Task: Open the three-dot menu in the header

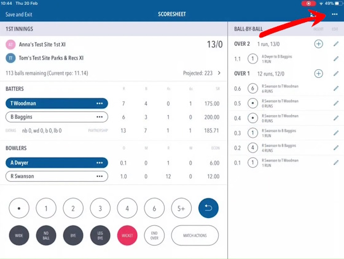Action: tap(335, 14)
